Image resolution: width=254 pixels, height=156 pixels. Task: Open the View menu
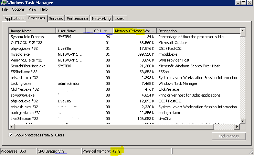(x=32, y=9)
